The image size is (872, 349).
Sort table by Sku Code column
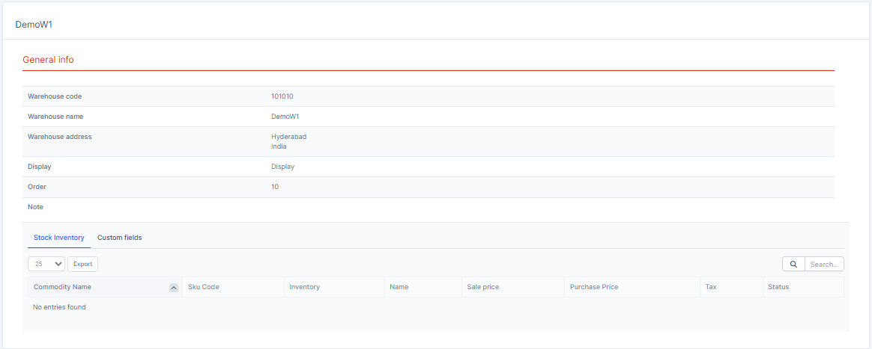[204, 287]
